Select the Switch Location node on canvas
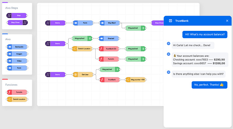Image resolution: width=233 pixels, height=129 pixels. (82, 48)
